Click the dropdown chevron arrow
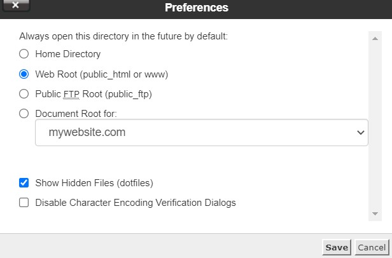This screenshot has width=392, height=258. click(x=360, y=133)
